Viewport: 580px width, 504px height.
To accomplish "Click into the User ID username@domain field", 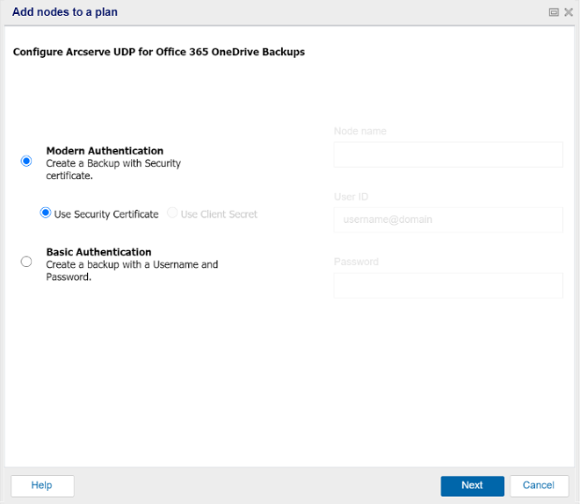I will point(448,220).
